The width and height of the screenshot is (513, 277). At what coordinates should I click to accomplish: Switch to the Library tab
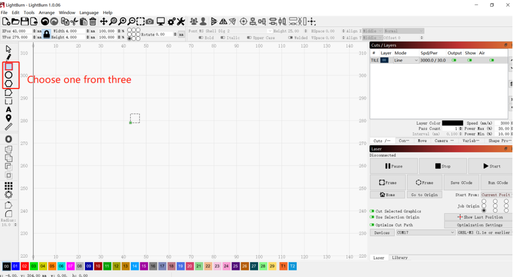coord(399,258)
